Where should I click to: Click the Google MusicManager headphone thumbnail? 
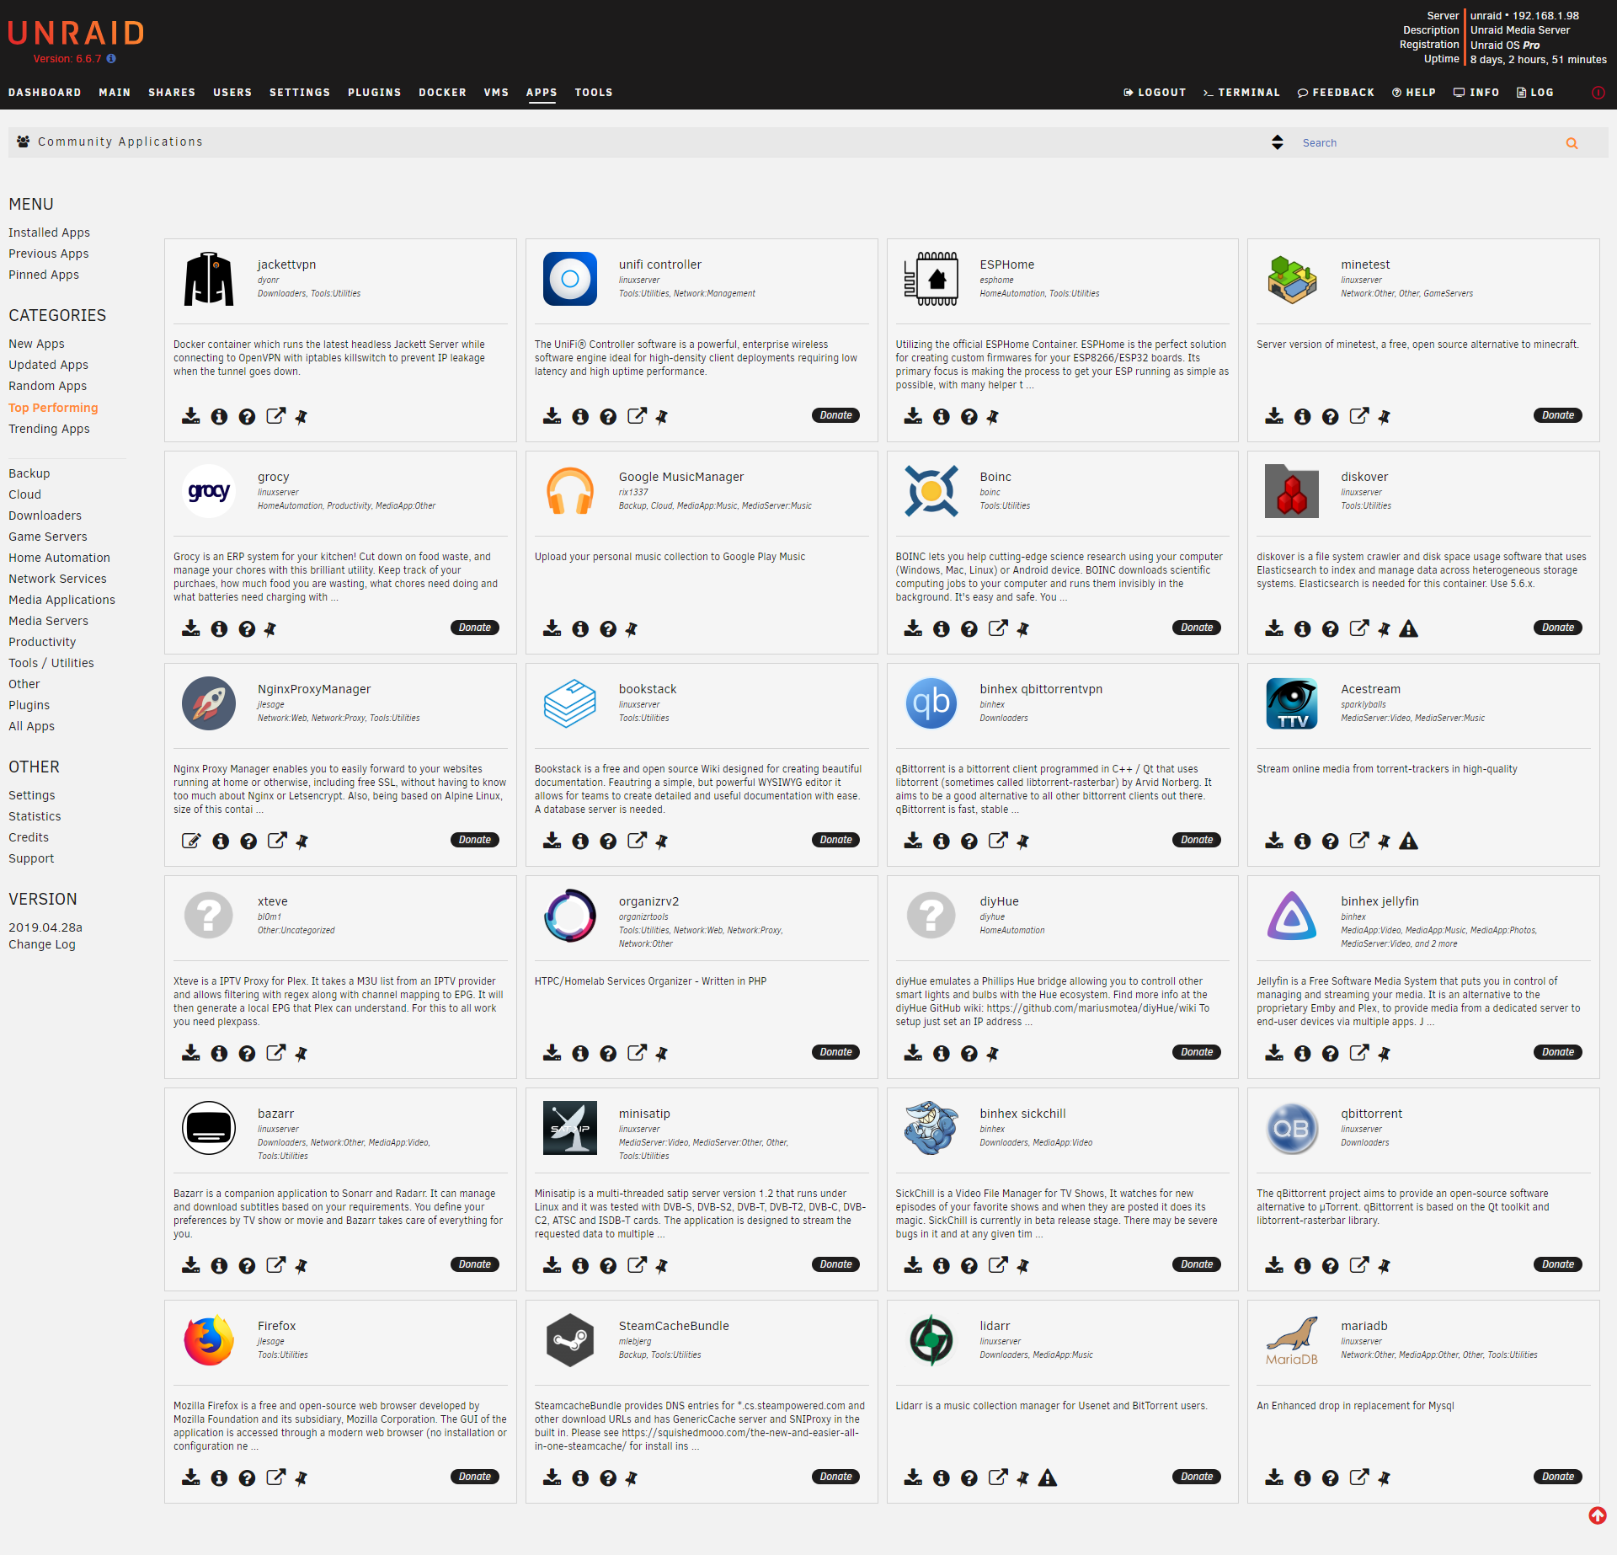pyautogui.click(x=569, y=490)
